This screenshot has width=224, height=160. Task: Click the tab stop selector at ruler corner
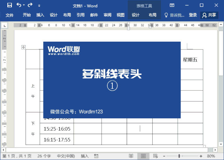pyautogui.click(x=5, y=26)
